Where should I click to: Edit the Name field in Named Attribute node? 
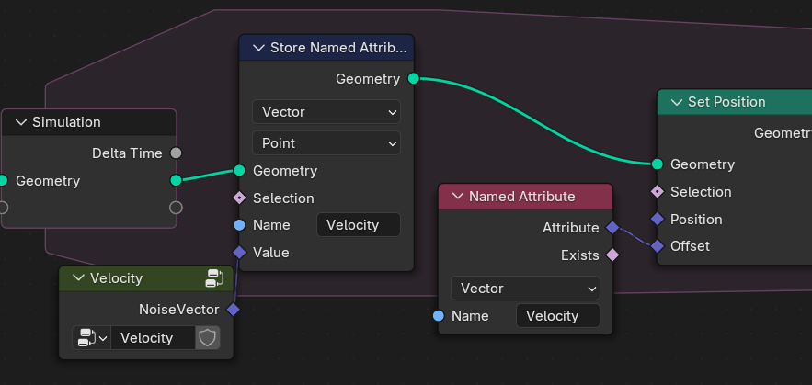[557, 316]
